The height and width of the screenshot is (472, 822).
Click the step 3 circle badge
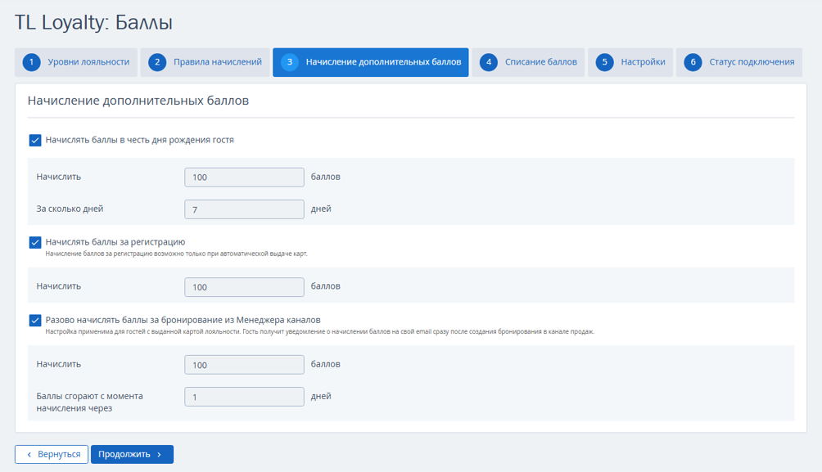[289, 62]
